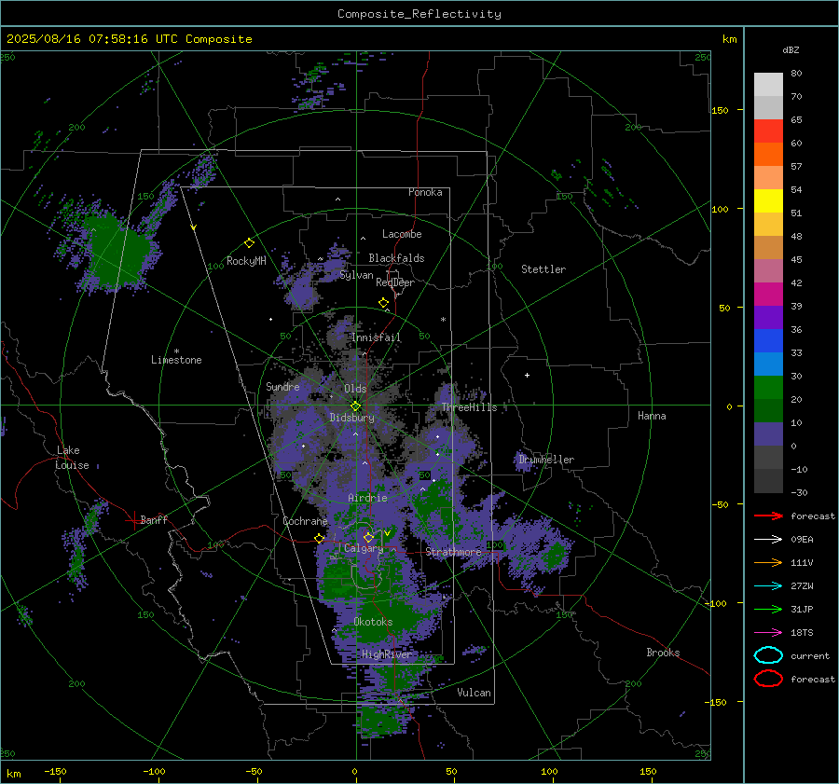
Task: Click the cyan 27ZW arrow in legend
Action: [768, 586]
